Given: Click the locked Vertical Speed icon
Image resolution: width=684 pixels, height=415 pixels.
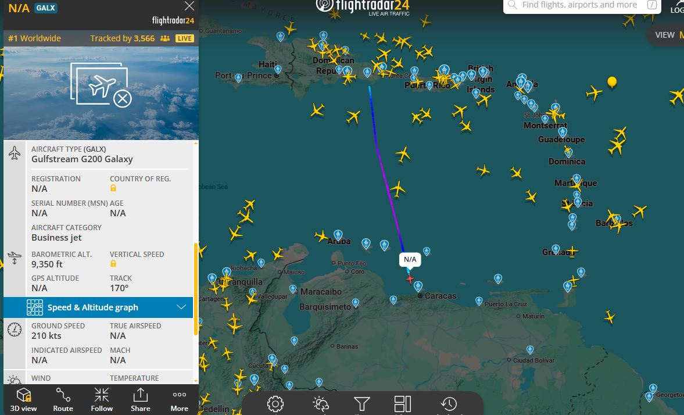Looking at the screenshot, I should [x=113, y=263].
